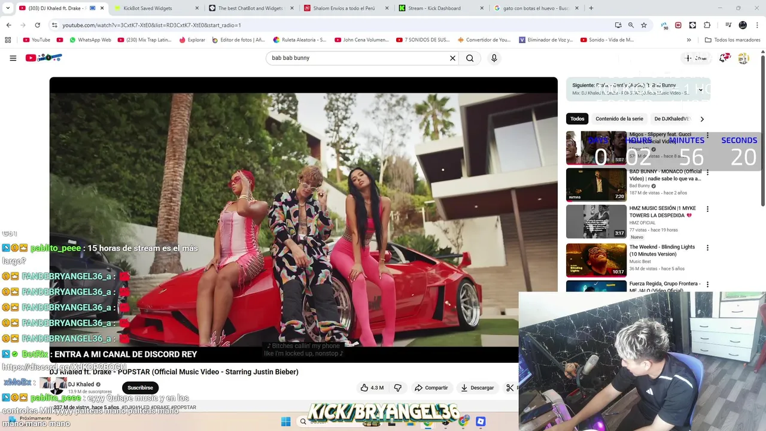Open the YouTube notifications bell
Screen dimensions: 766x431
tap(724, 58)
